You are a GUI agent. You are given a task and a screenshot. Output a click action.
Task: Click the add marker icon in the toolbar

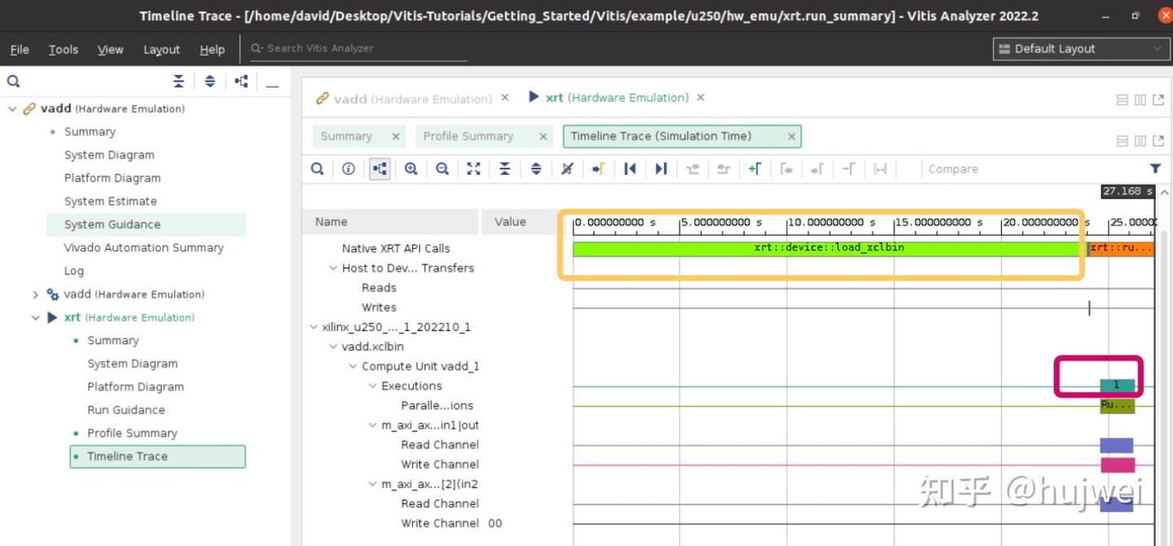pyautogui.click(x=755, y=168)
